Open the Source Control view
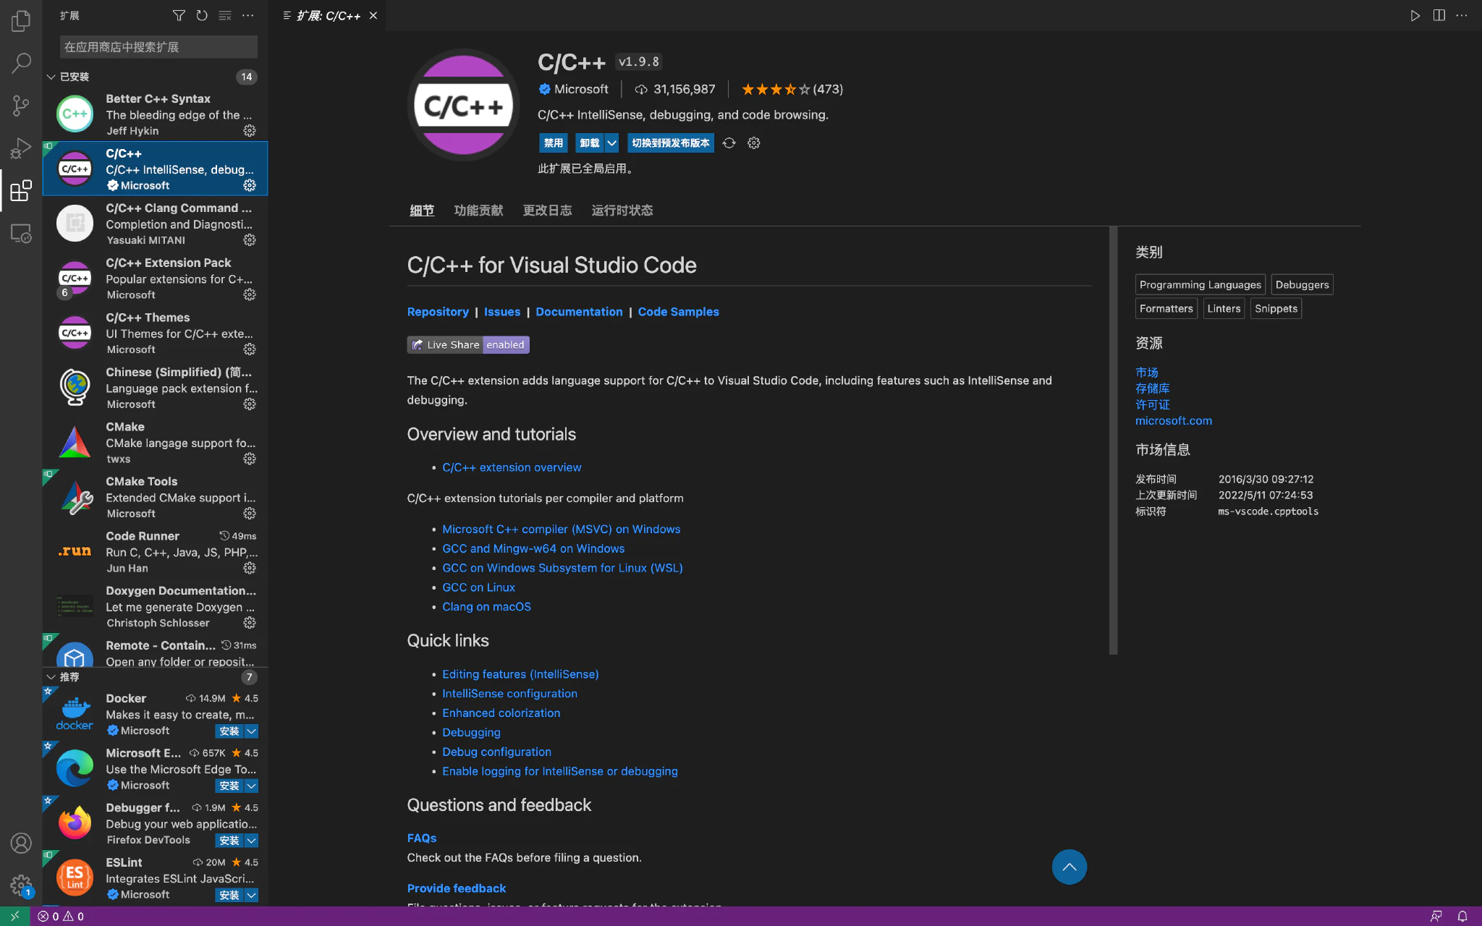 pos(20,106)
